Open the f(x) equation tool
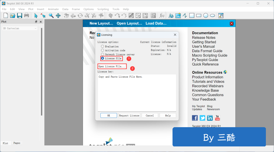Viewport: 274px width, 152px height. tap(161, 15)
